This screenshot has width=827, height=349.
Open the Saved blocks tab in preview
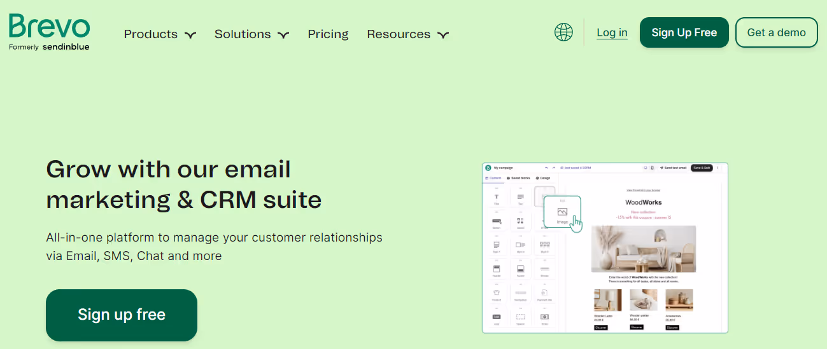518,178
